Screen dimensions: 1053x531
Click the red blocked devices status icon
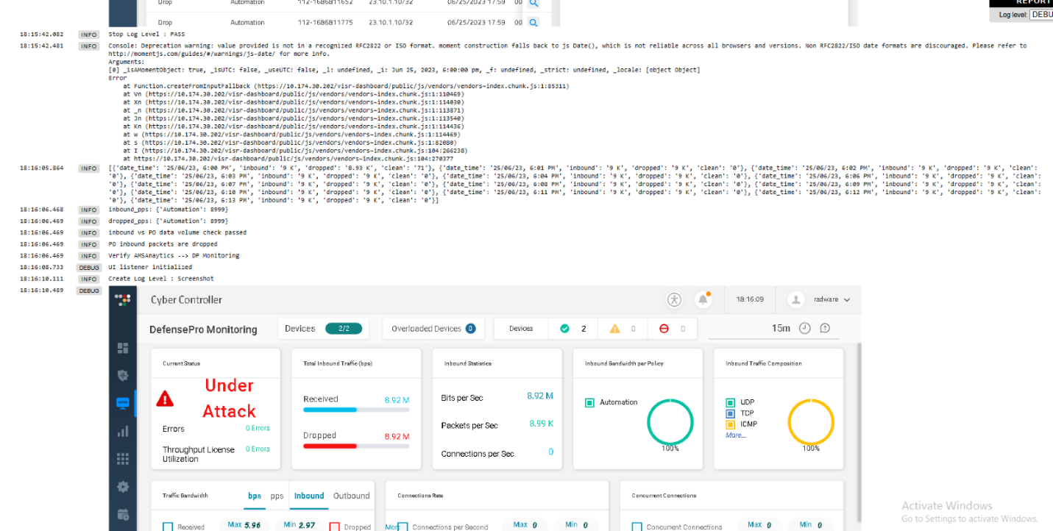(x=664, y=329)
